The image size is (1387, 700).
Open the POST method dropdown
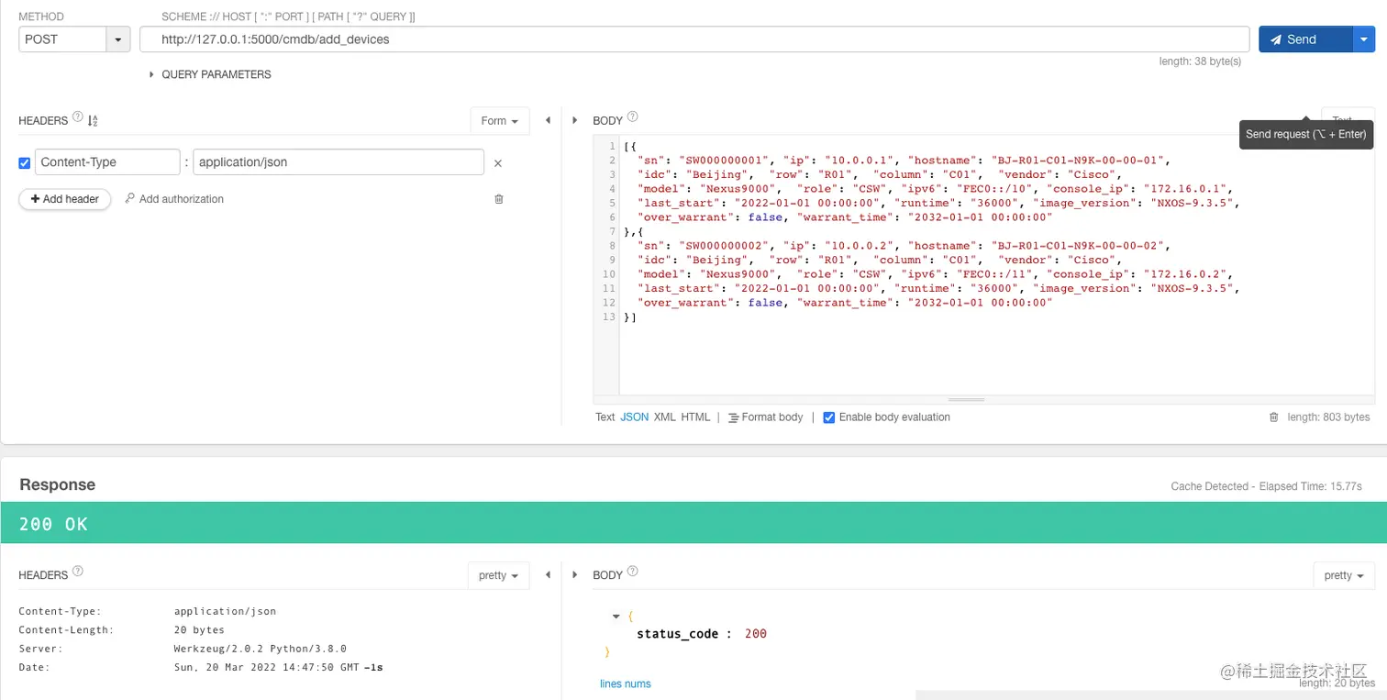click(119, 39)
